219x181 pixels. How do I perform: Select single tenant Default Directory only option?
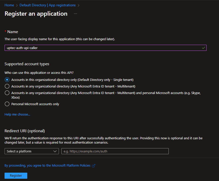tap(7, 80)
